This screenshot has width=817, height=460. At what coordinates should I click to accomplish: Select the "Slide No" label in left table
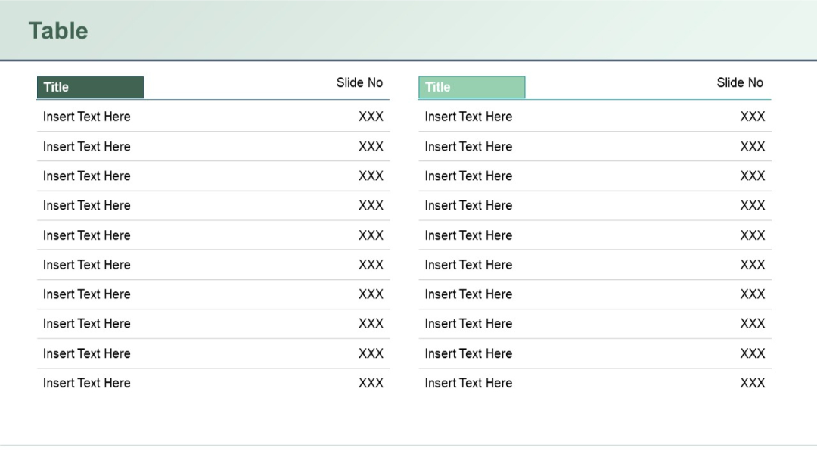(359, 83)
